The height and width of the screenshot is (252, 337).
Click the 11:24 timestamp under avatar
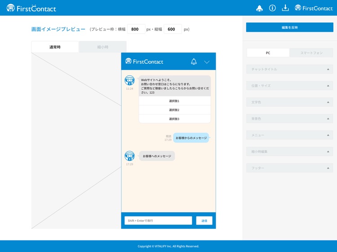click(x=129, y=89)
